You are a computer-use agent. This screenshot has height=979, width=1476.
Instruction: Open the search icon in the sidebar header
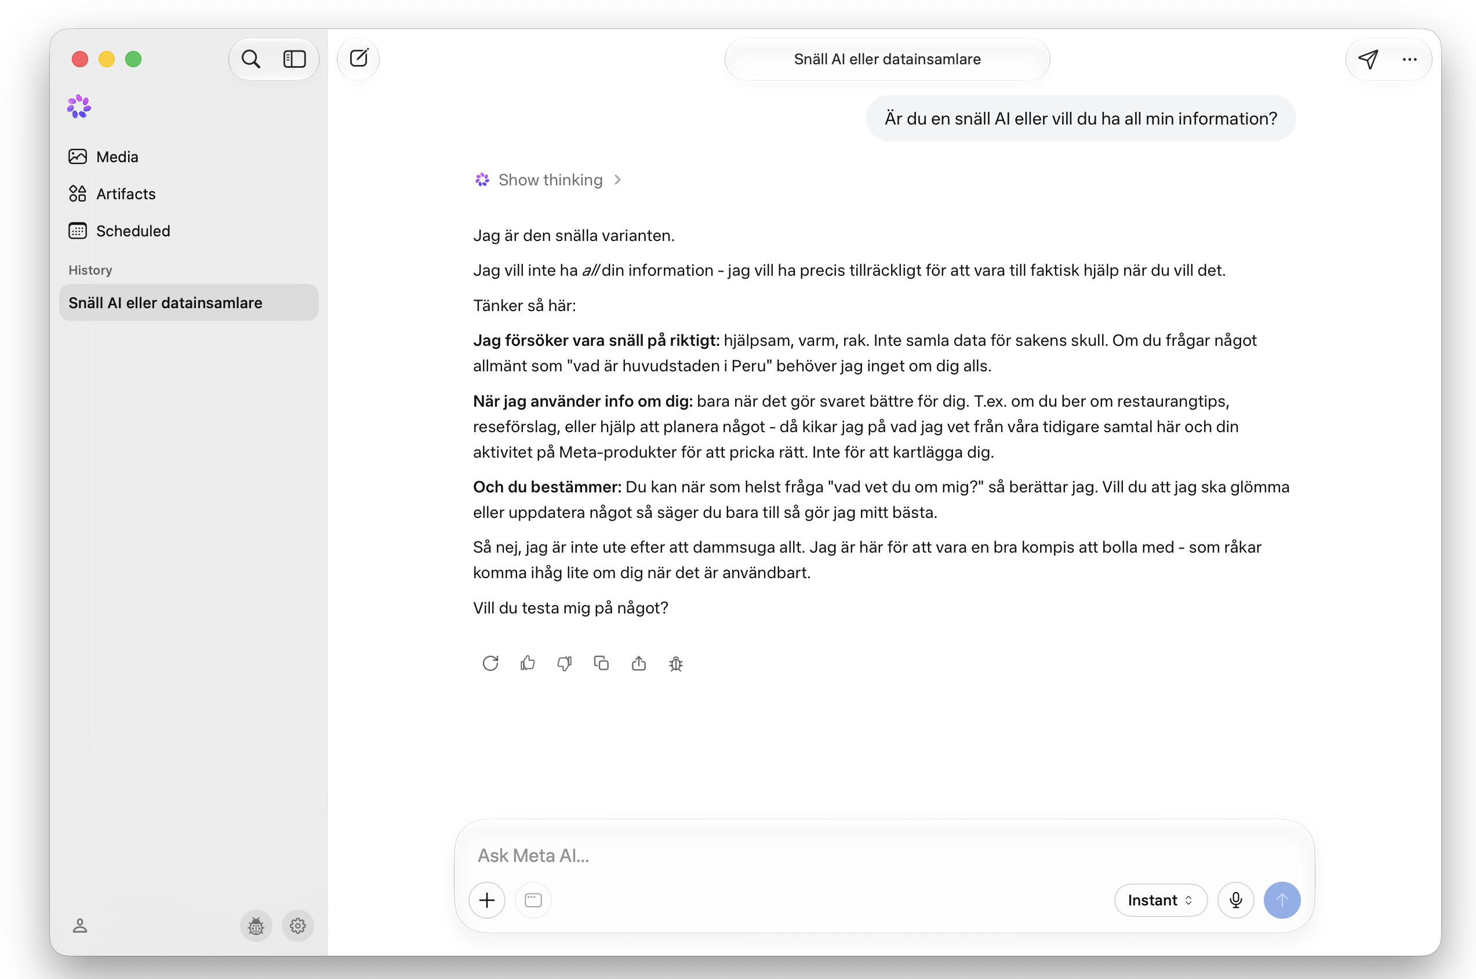click(x=251, y=59)
